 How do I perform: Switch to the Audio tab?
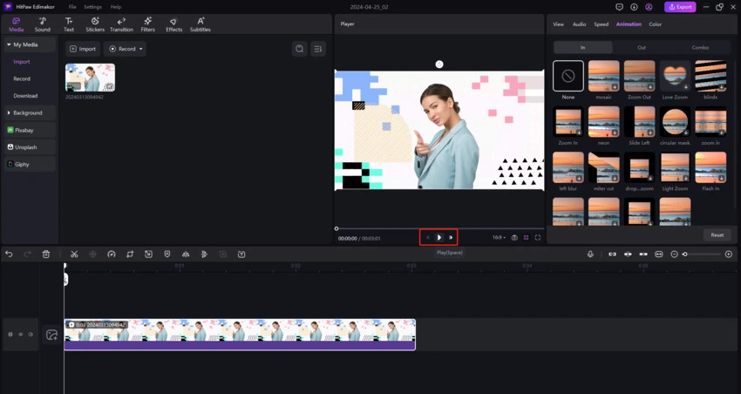click(580, 24)
